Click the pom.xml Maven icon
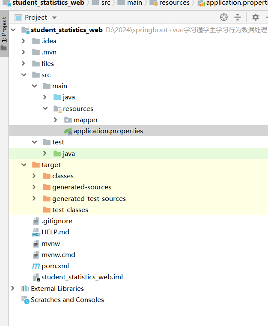Image resolution: width=268 pixels, height=326 pixels. click(36, 266)
